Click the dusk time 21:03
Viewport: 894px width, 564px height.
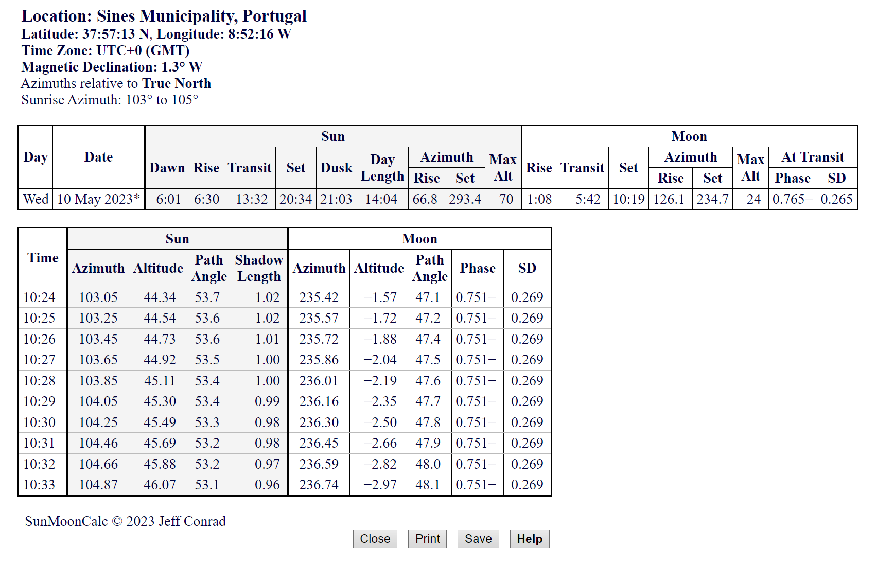pyautogui.click(x=336, y=199)
